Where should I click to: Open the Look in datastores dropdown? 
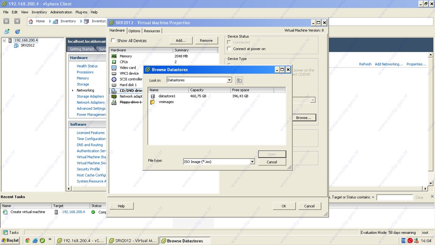pyautogui.click(x=229, y=80)
